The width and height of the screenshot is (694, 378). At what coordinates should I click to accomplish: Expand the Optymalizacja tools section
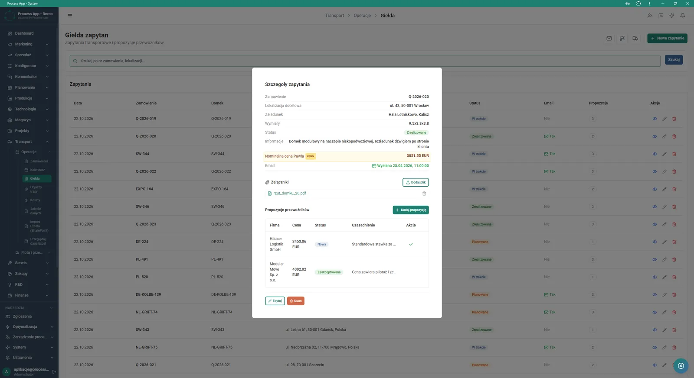[x=29, y=327]
